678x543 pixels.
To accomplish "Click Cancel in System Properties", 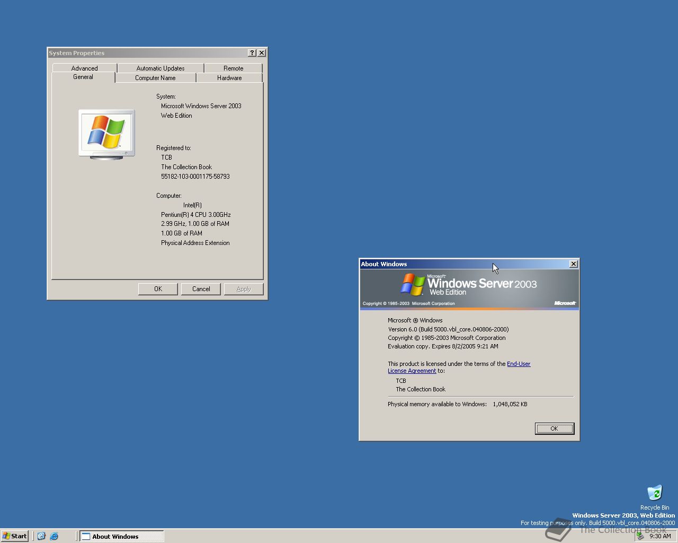I will pos(201,289).
